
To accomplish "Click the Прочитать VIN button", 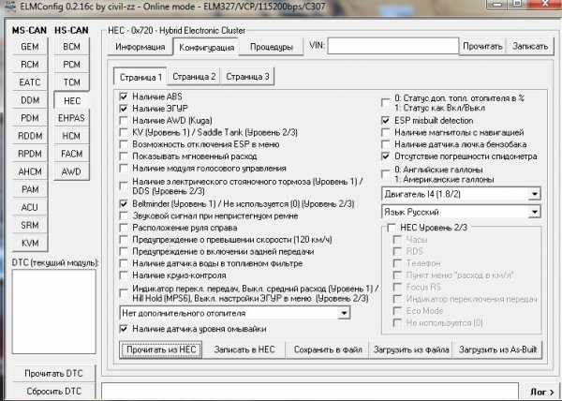I will pyautogui.click(x=482, y=46).
